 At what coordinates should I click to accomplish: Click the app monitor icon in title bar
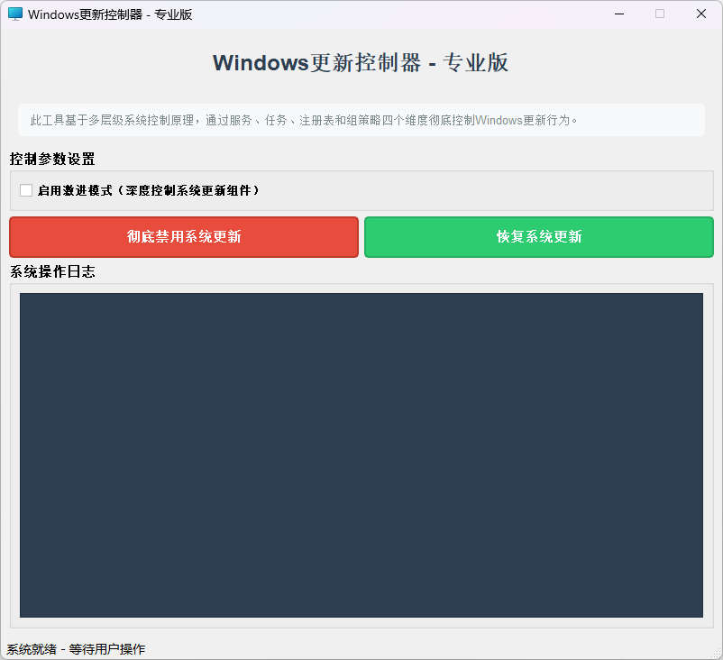click(x=15, y=14)
